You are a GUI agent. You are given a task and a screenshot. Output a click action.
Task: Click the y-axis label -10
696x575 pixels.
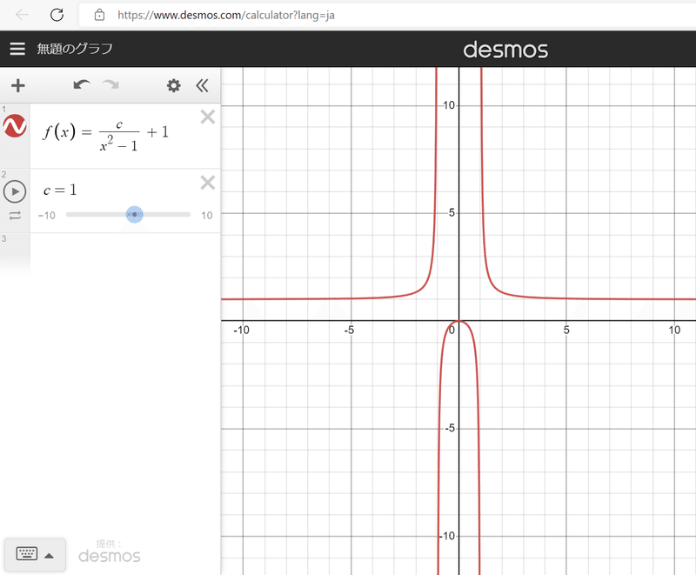click(447, 536)
